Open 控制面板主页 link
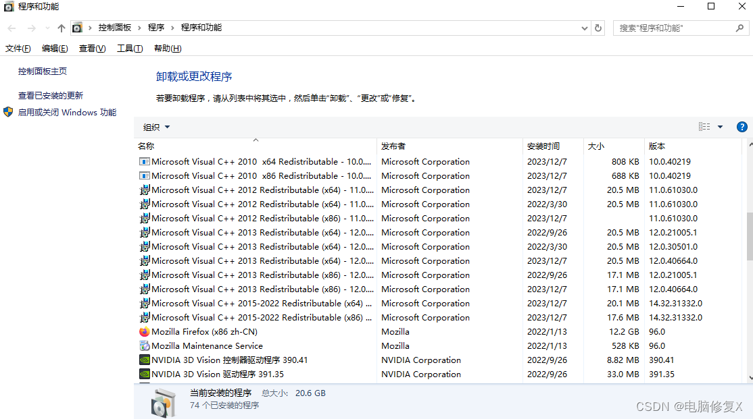This screenshot has width=753, height=419. (x=43, y=72)
